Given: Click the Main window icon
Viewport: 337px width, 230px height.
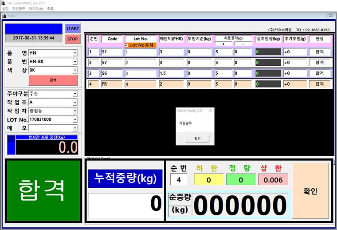Looking at the screenshot, I should 4,16.
